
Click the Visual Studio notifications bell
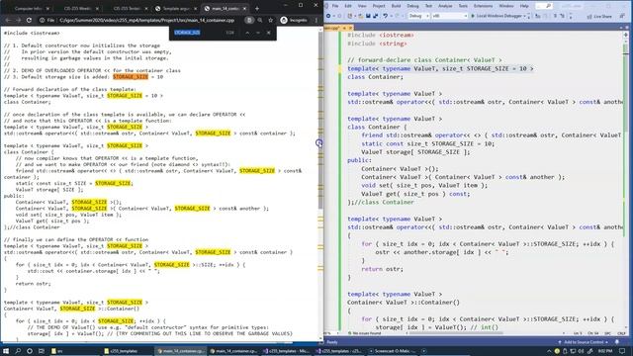click(x=617, y=342)
